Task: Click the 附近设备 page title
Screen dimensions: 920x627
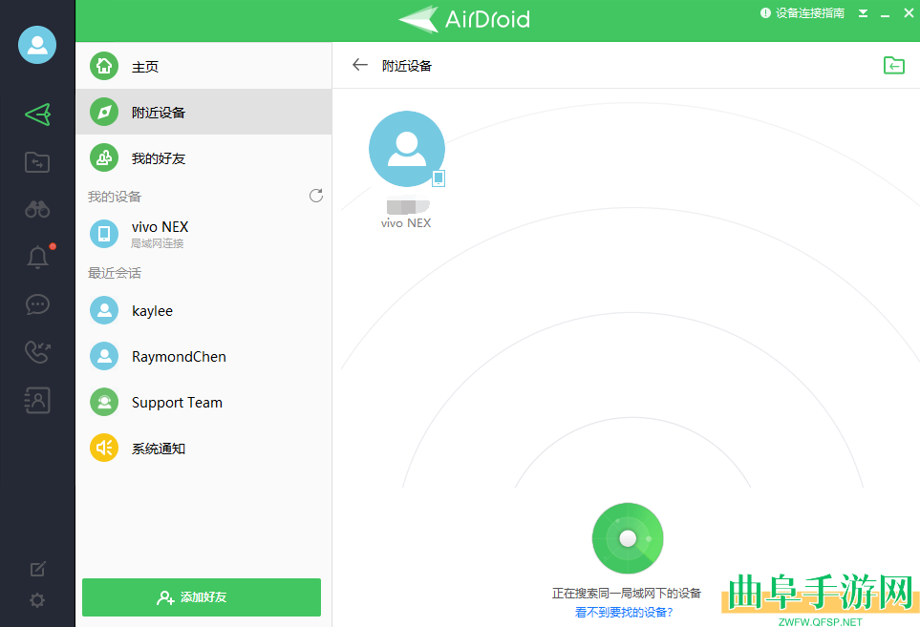Action: click(x=407, y=66)
